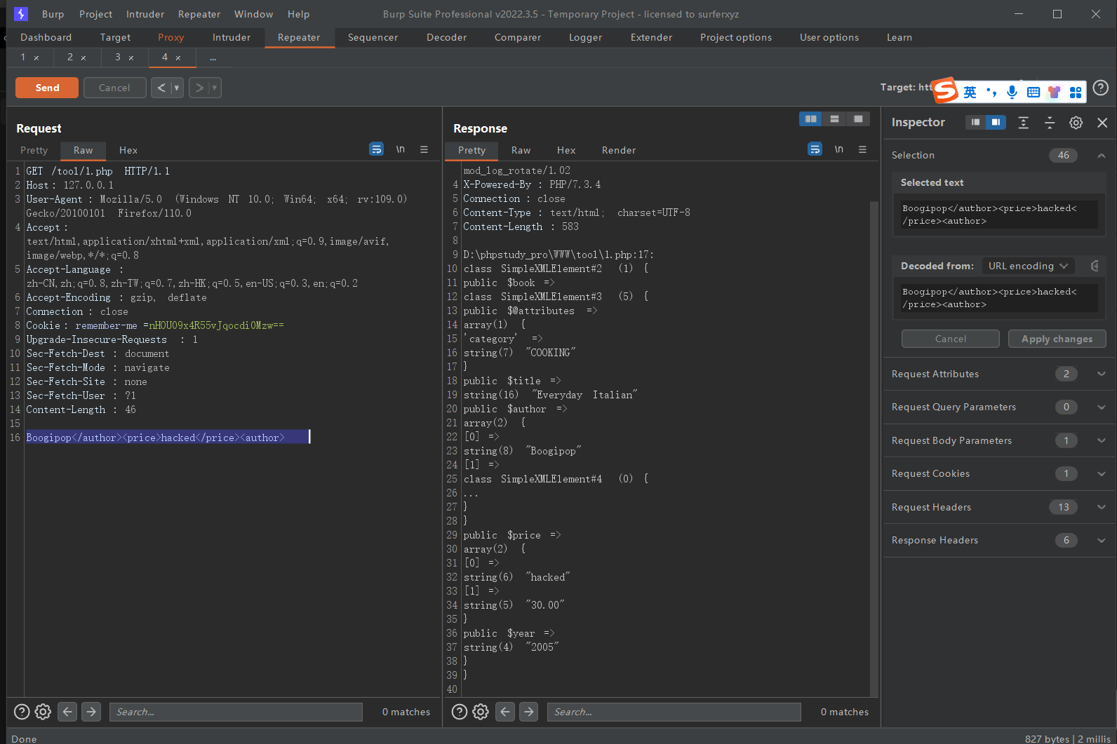Open Repeater help icon near target
Screen dimensions: 1117x744
(1101, 88)
